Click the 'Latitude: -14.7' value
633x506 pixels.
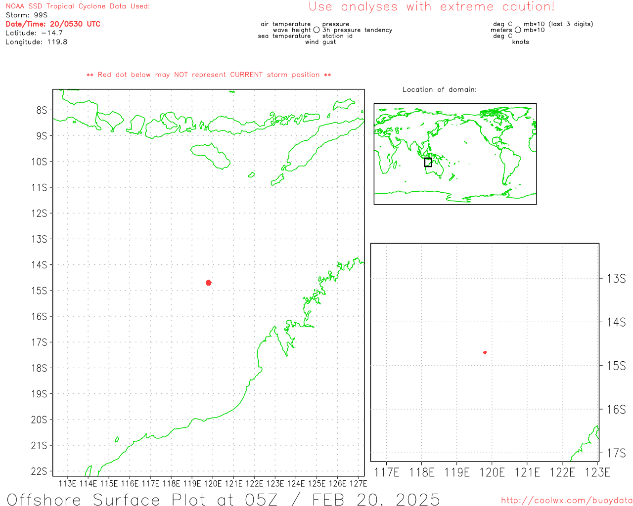coord(34,33)
